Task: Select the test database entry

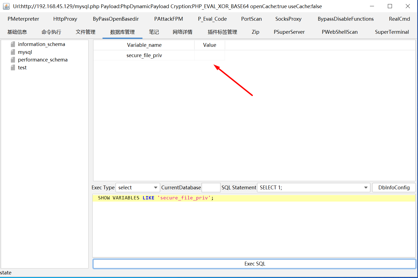Action: (22, 67)
